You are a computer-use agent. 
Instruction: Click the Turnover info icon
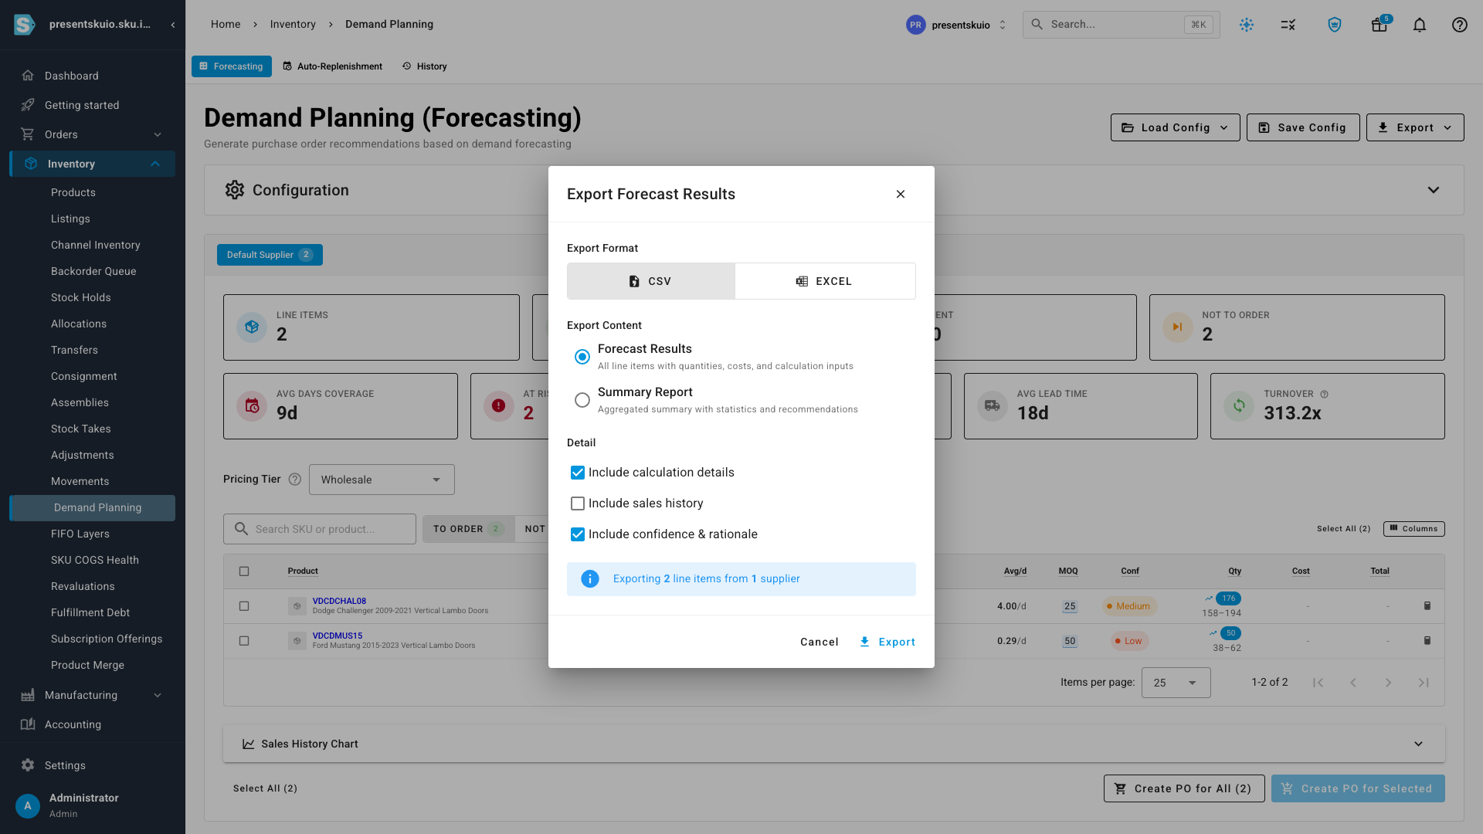(1325, 394)
